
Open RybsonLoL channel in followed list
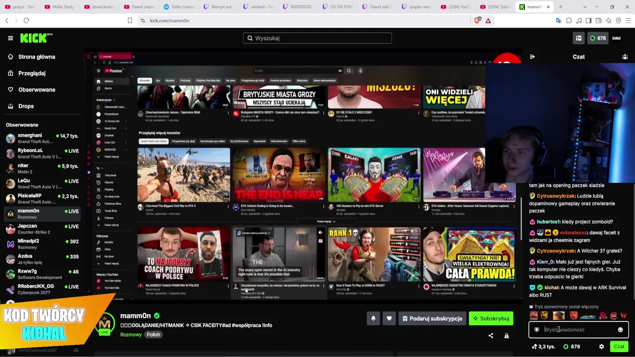pyautogui.click(x=42, y=154)
